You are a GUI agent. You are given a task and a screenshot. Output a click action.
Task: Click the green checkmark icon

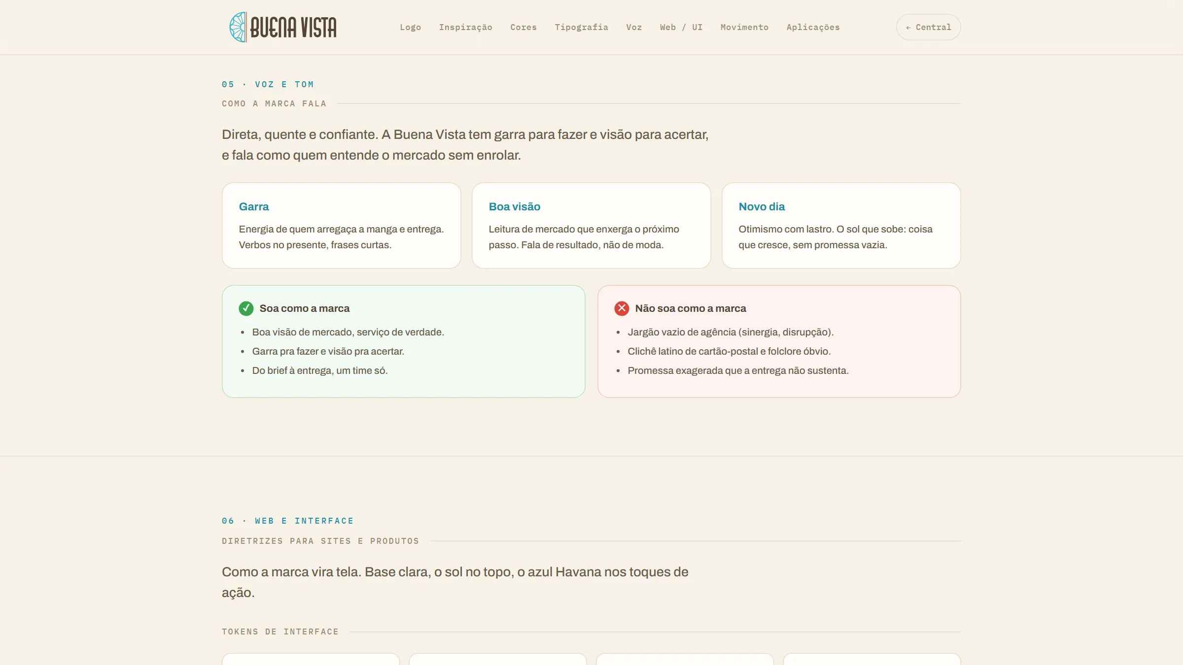246,308
